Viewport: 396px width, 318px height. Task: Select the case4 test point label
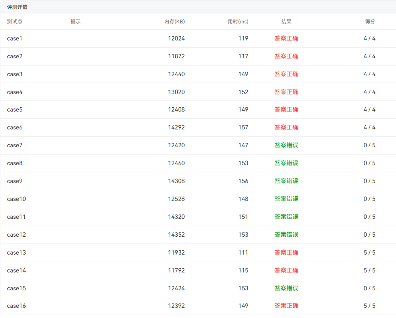pos(14,92)
